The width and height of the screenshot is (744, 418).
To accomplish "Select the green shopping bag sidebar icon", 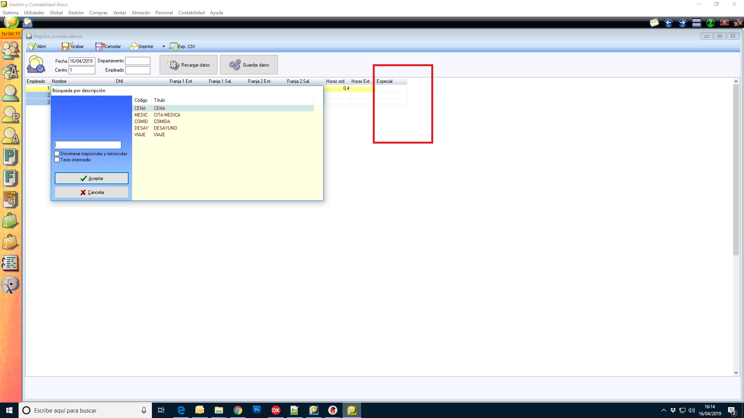I will 10,221.
